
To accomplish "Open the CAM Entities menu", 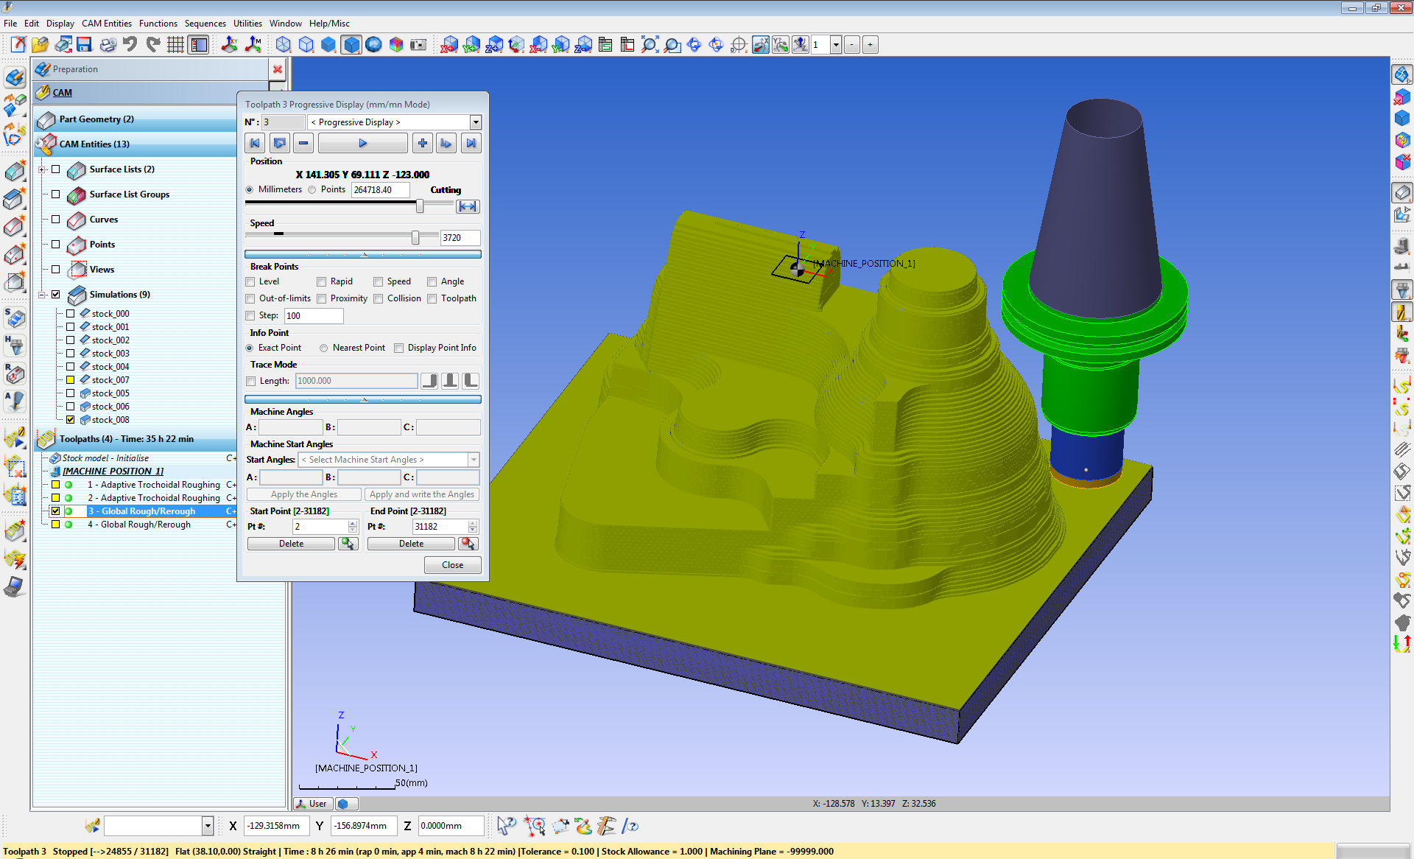I will coord(107,24).
